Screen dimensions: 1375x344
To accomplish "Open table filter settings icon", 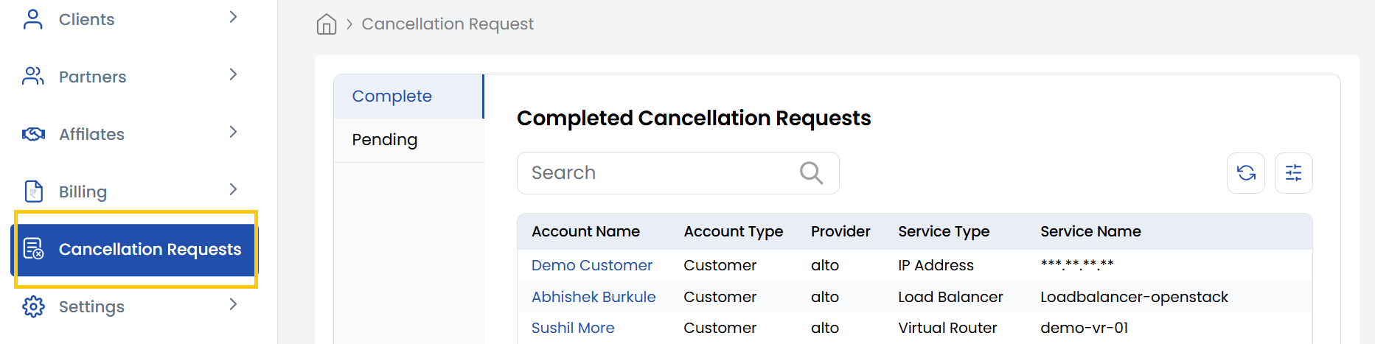I will coord(1294,173).
